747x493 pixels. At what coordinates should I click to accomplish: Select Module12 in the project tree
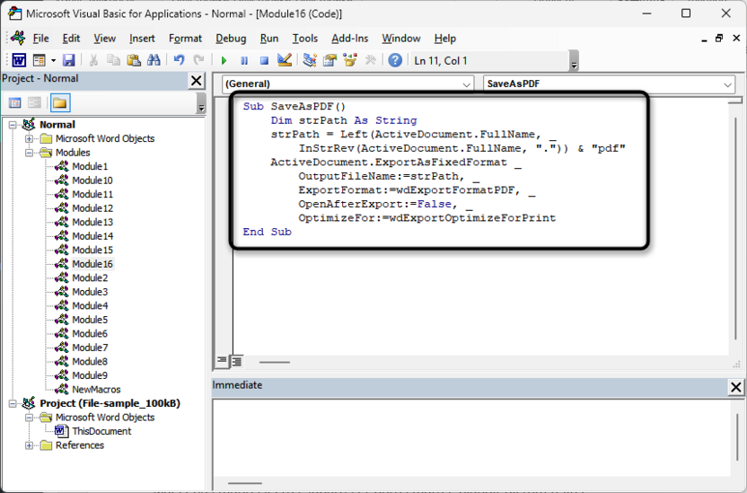(92, 208)
